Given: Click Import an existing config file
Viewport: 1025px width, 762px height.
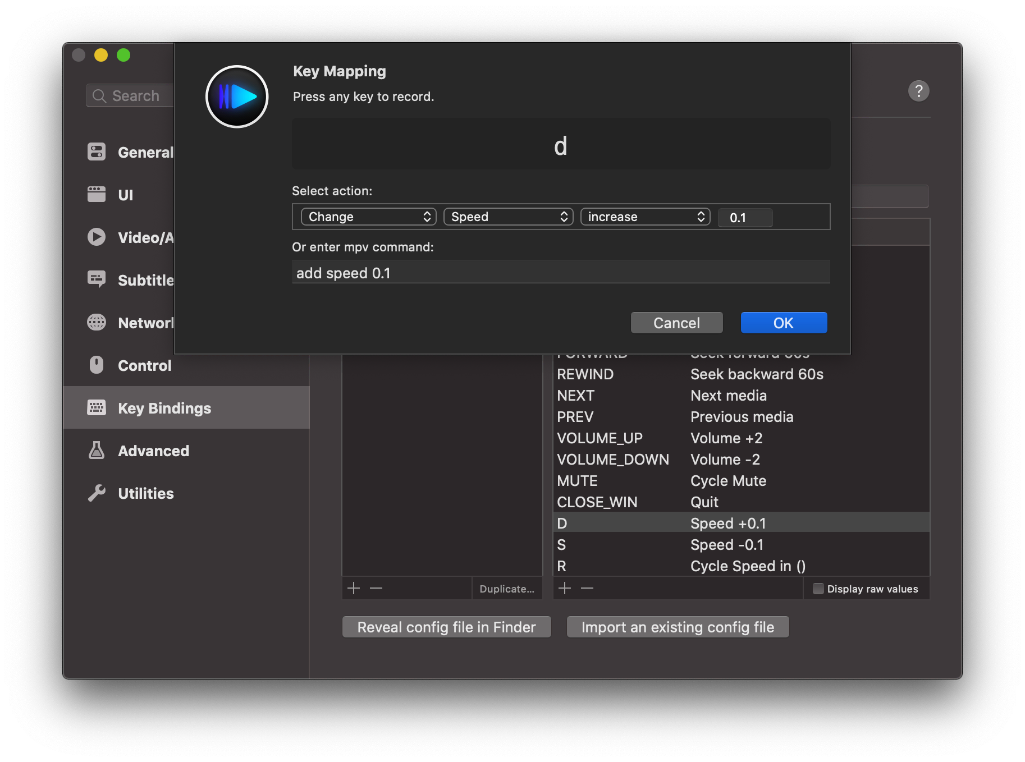Looking at the screenshot, I should (678, 627).
